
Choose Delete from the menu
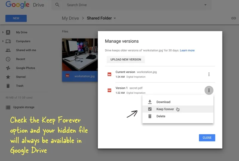pos(178,116)
